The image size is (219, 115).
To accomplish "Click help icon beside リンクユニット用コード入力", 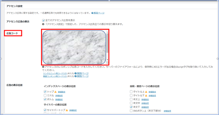I will pos(76,73).
